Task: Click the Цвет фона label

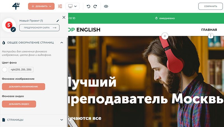Action: 9,62
